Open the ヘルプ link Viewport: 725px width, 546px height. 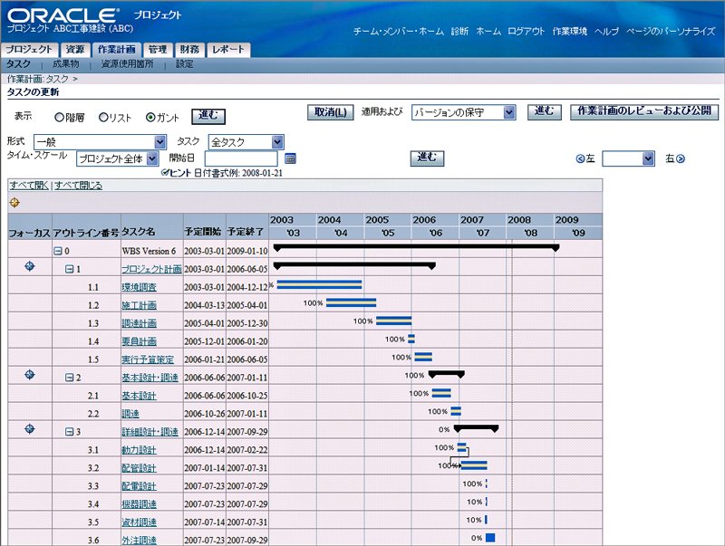[606, 32]
